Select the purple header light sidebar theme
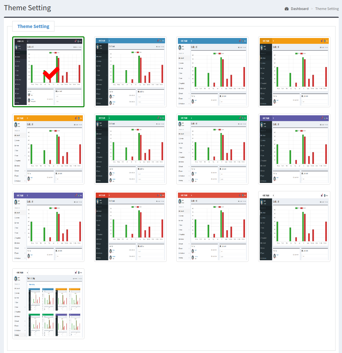This screenshot has height=353, width=342. point(48,226)
